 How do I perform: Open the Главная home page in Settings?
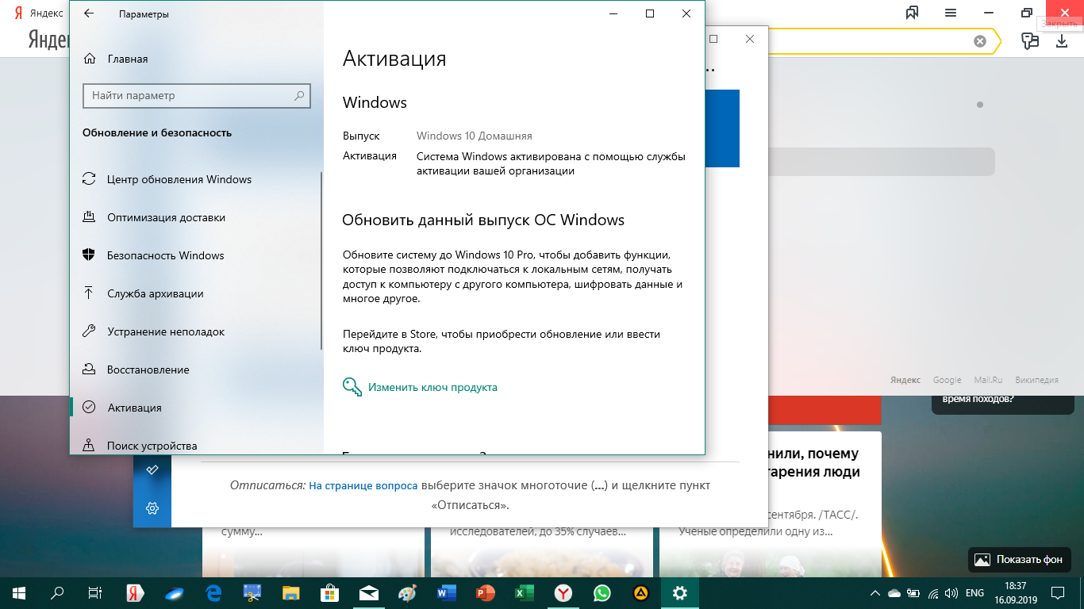(117, 59)
